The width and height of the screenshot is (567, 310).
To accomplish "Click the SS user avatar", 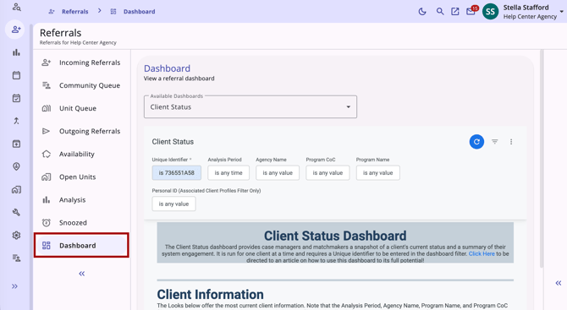I will click(x=490, y=12).
